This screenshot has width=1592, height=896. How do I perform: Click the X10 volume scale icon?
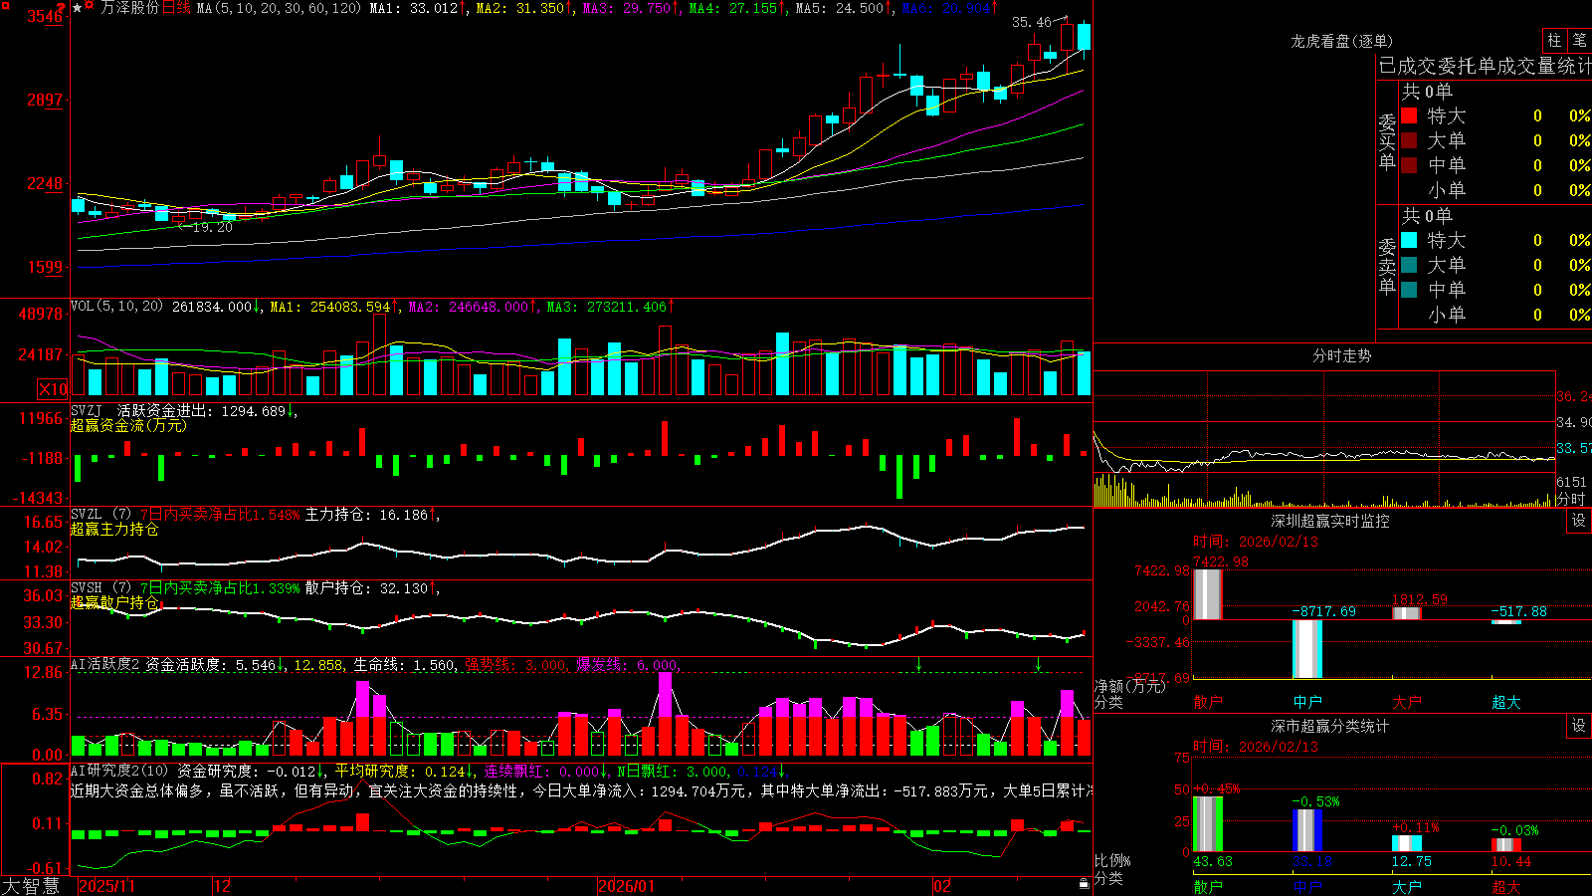coord(53,389)
